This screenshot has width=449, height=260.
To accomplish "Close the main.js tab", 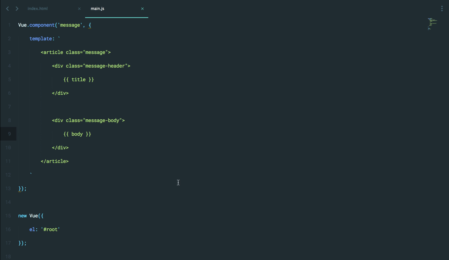I will [142, 9].
